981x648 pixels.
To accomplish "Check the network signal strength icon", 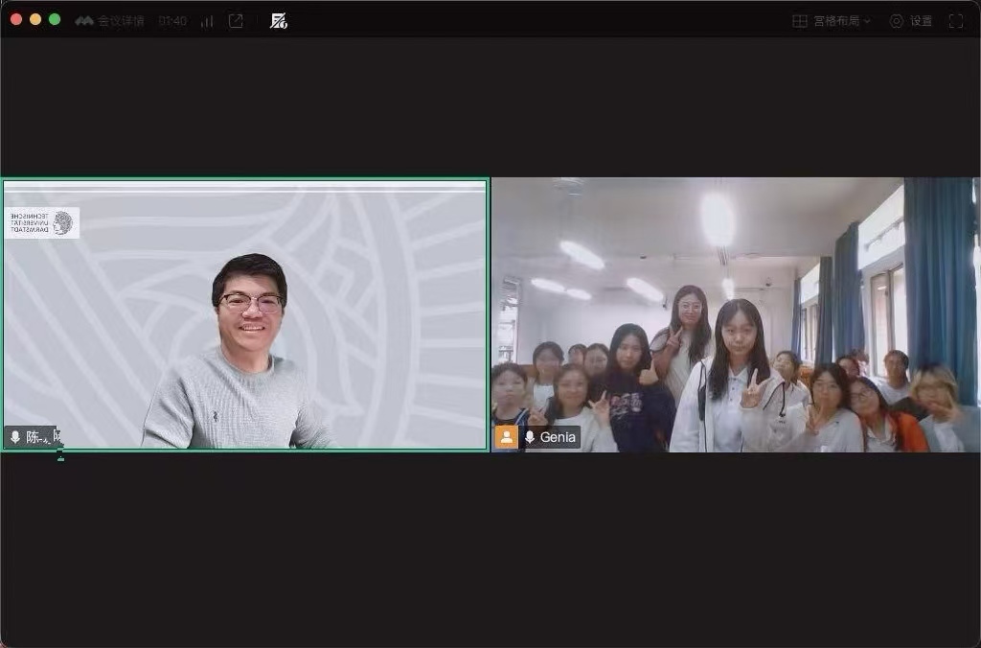I will click(x=207, y=20).
